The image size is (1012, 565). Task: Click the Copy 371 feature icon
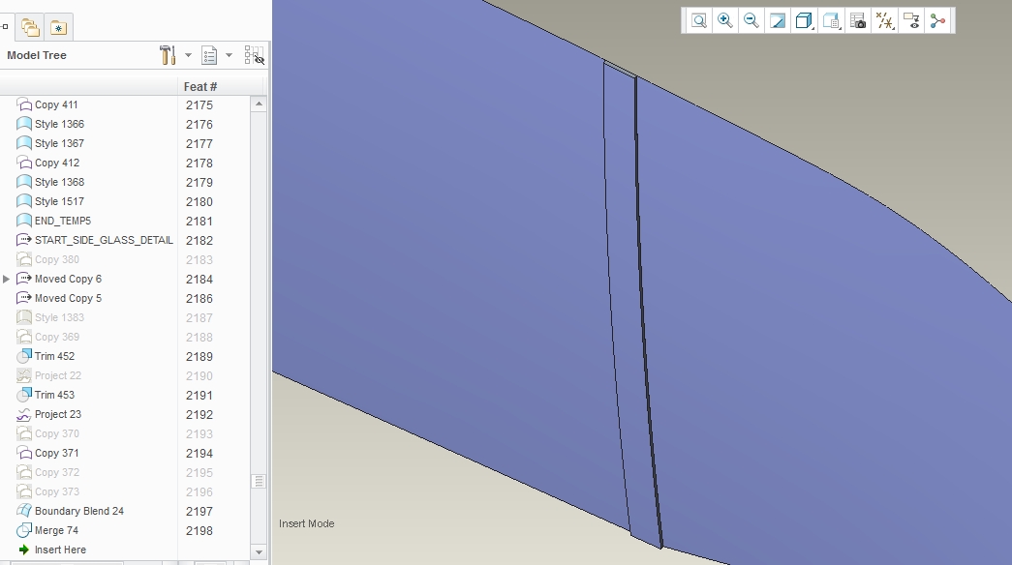(x=24, y=453)
